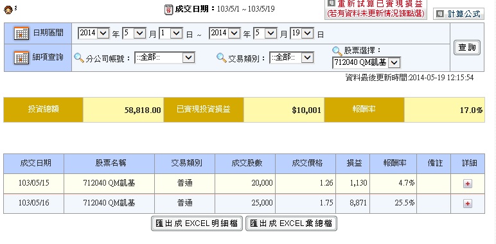496x244 pixels.
Task: Click the 報酬率 column header in table
Action: click(393, 163)
